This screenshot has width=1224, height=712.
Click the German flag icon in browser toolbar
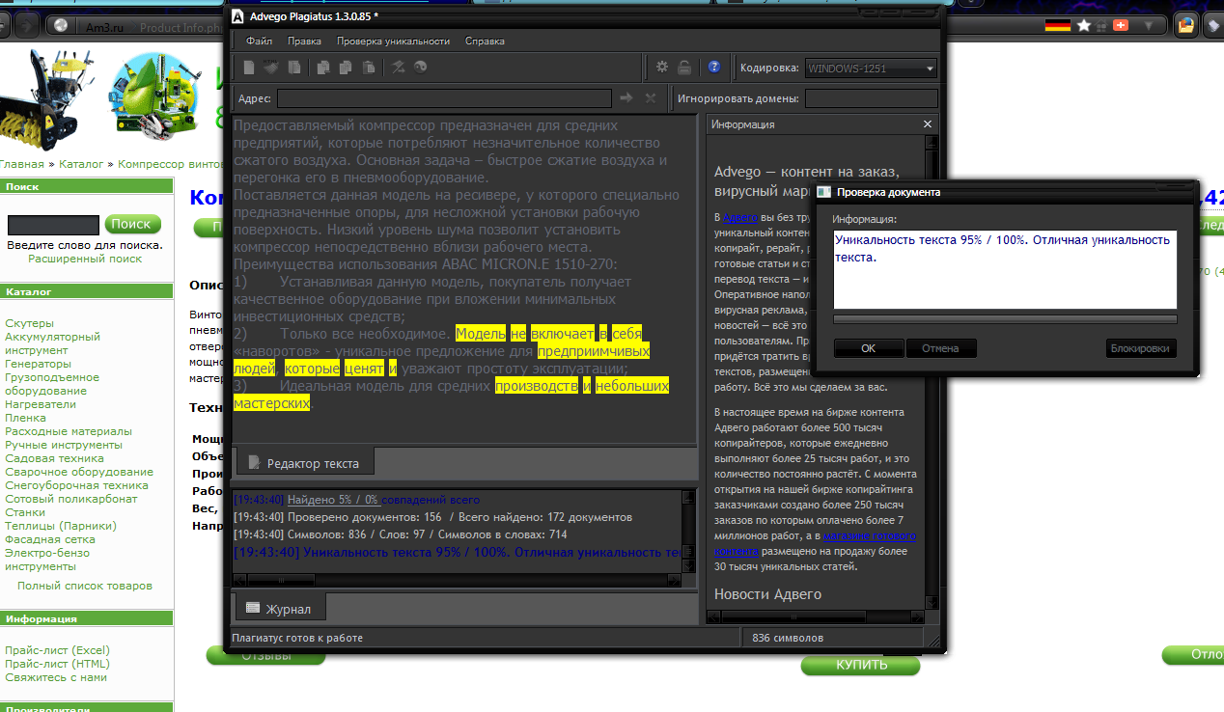coord(1058,25)
